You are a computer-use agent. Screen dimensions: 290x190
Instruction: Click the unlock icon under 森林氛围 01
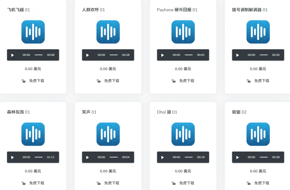click(x=24, y=183)
